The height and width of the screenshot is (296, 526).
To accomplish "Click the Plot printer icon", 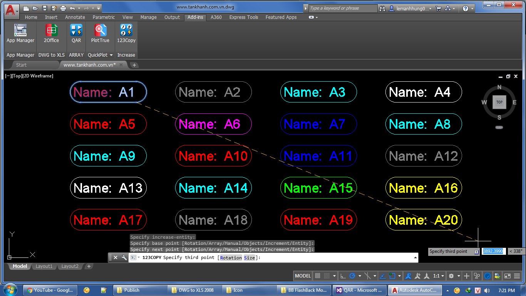I will pyautogui.click(x=63, y=8).
